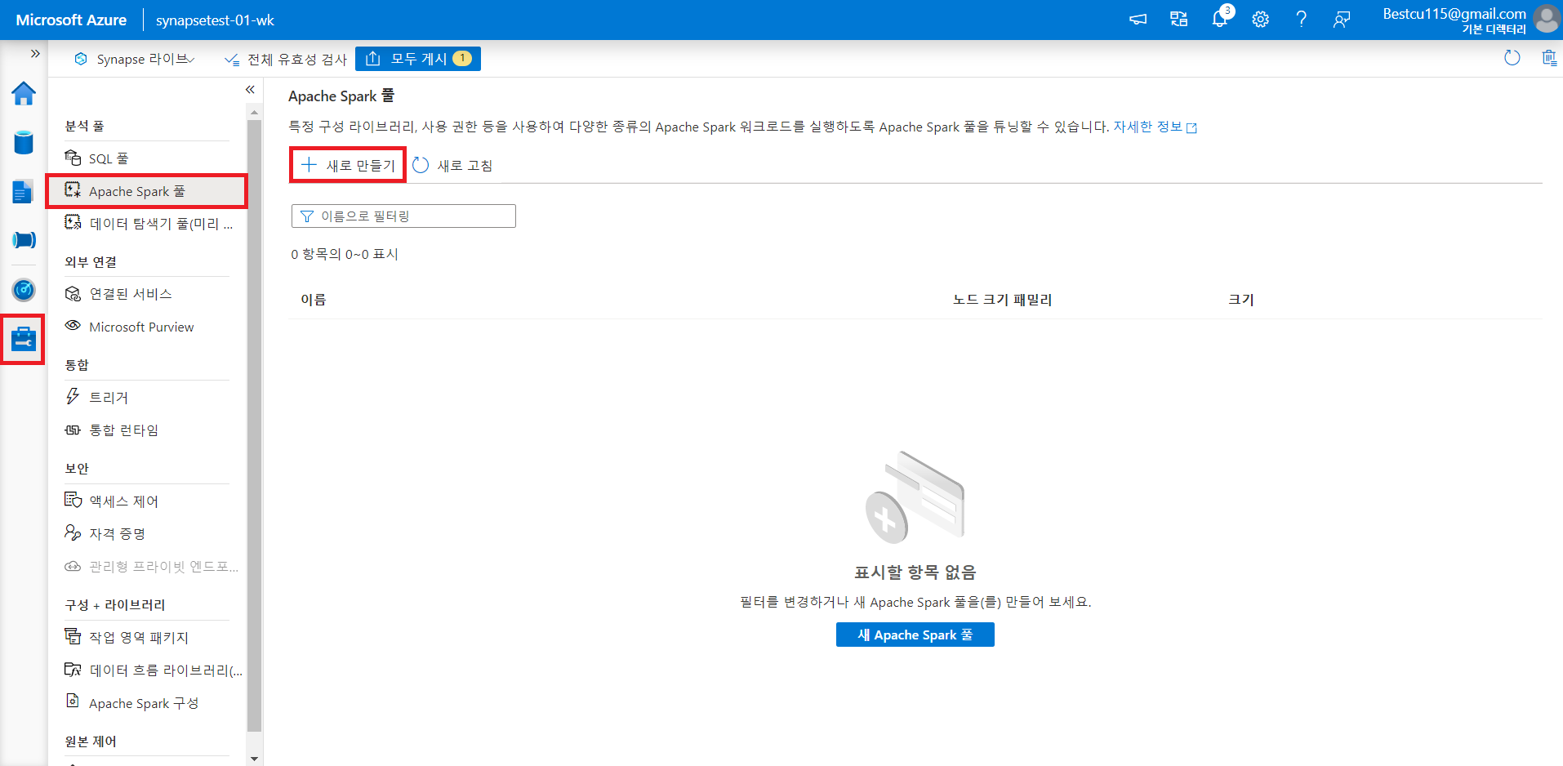Select Apache Spark 풀 menu item

tap(147, 191)
